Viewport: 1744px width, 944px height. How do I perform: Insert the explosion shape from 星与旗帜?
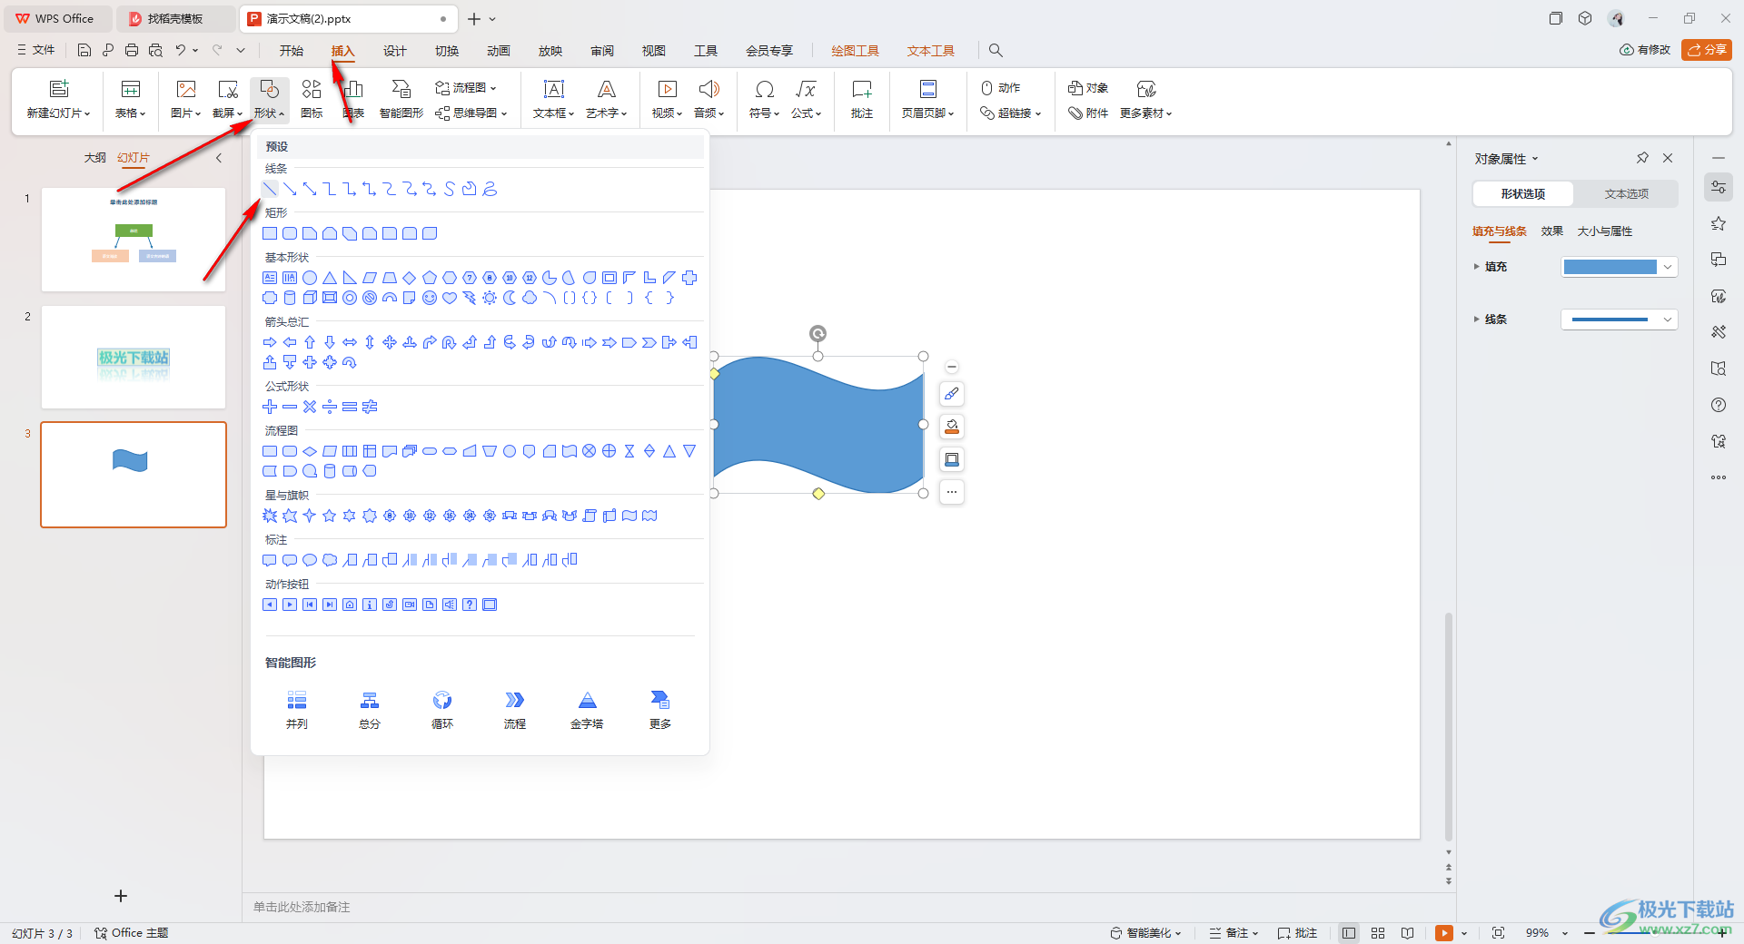click(270, 516)
